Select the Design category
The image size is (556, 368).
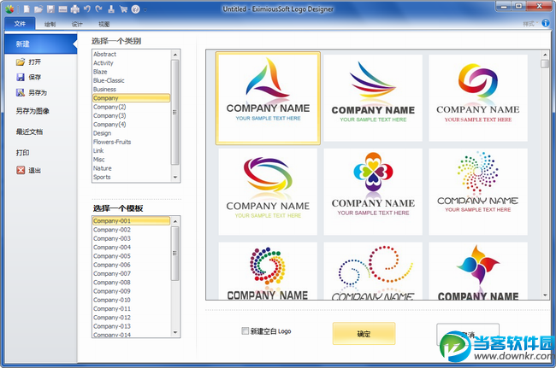(131, 133)
